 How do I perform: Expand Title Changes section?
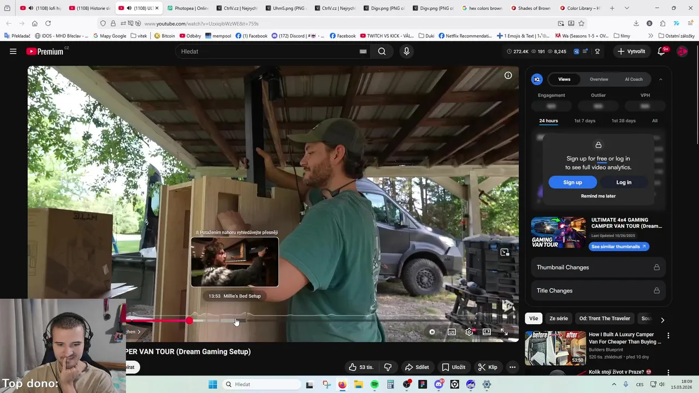click(x=598, y=291)
